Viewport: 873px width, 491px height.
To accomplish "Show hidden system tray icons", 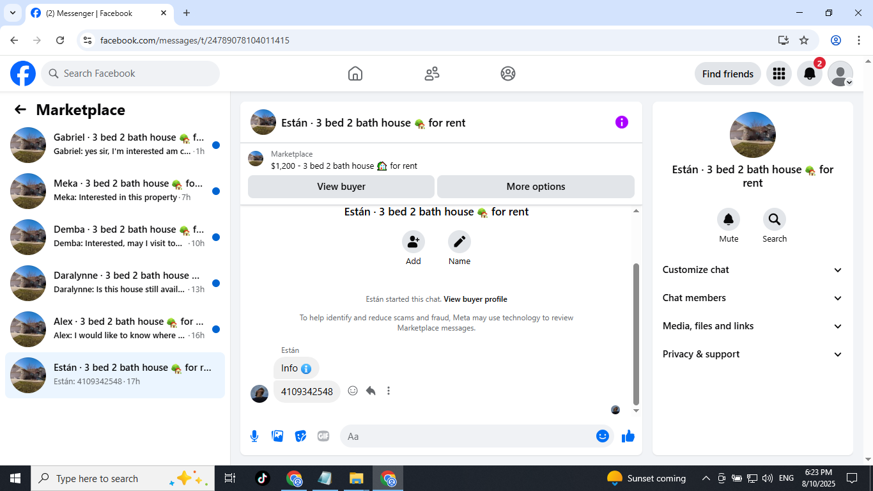I will point(706,478).
